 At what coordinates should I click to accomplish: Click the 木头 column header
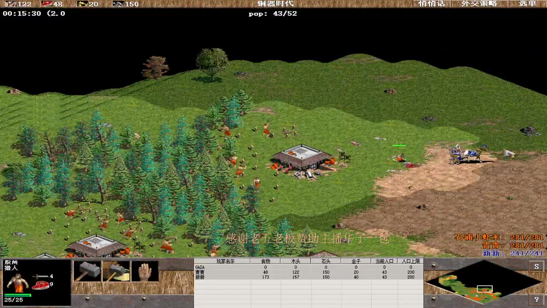296,261
